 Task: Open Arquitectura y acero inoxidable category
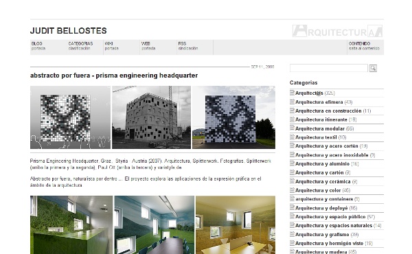332,155
